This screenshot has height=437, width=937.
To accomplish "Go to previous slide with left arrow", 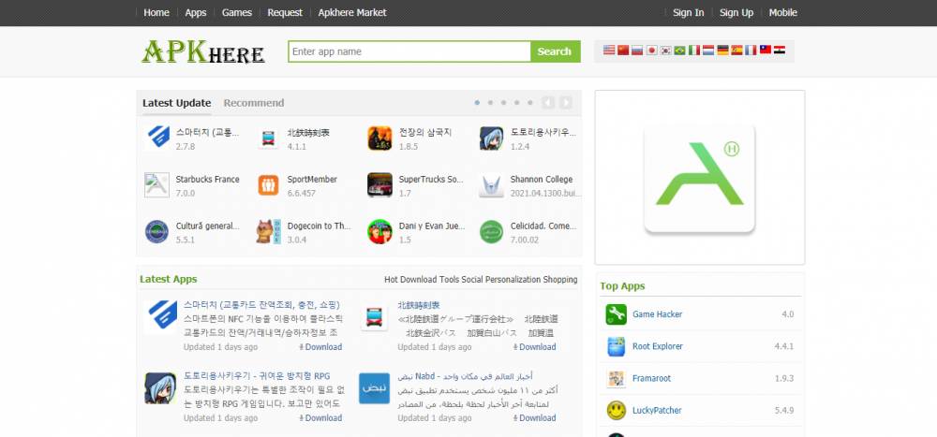I will point(548,103).
